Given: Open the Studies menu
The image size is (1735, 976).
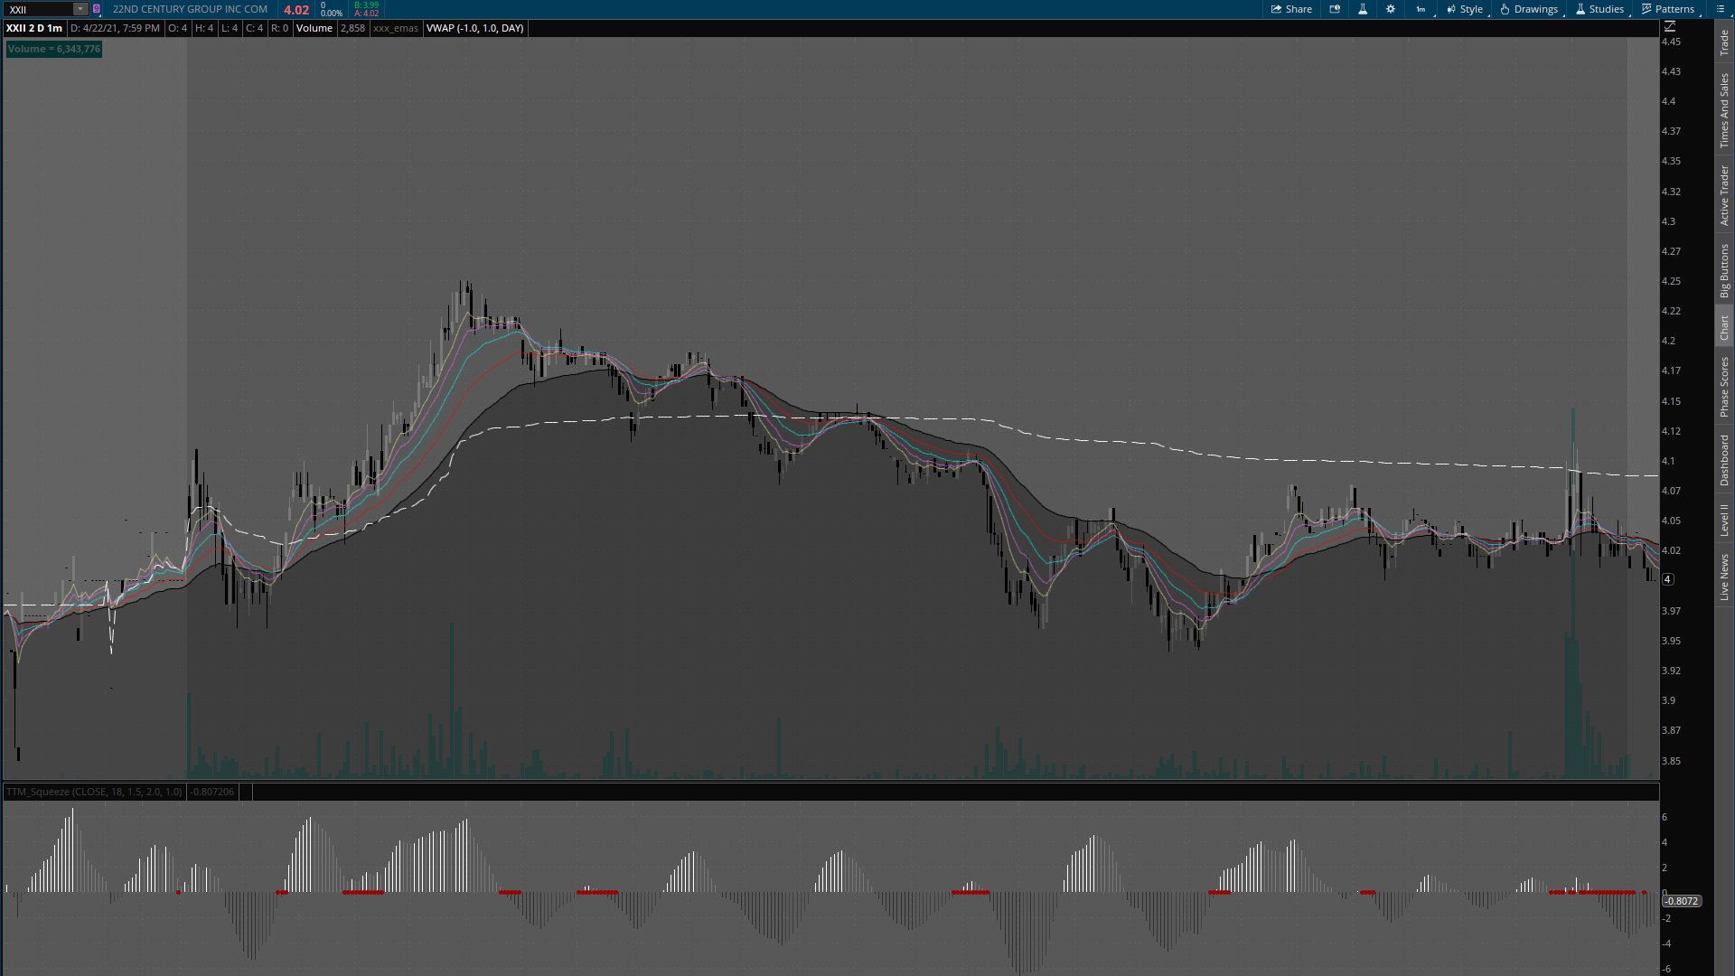Looking at the screenshot, I should pos(1599,9).
